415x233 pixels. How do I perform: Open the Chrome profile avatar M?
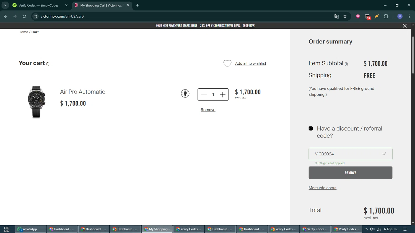coord(400,16)
